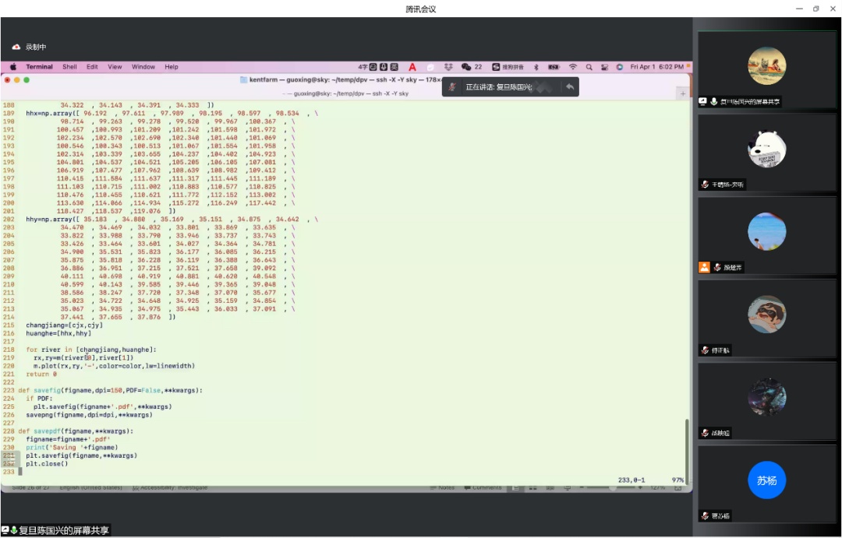The image size is (842, 538).
Task: Open the Window menu in Terminal
Action: point(143,67)
